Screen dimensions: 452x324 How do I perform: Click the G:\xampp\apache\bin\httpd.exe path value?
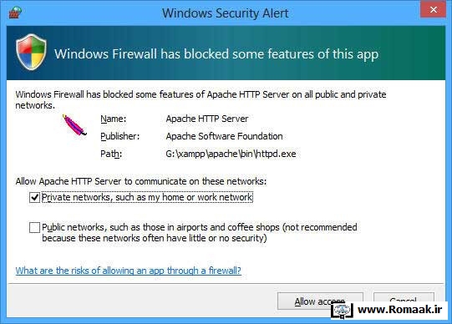pos(231,154)
